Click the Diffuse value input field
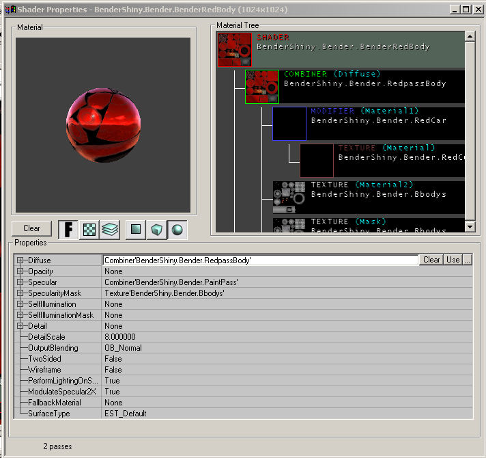The height and width of the screenshot is (458, 486). pos(260,260)
